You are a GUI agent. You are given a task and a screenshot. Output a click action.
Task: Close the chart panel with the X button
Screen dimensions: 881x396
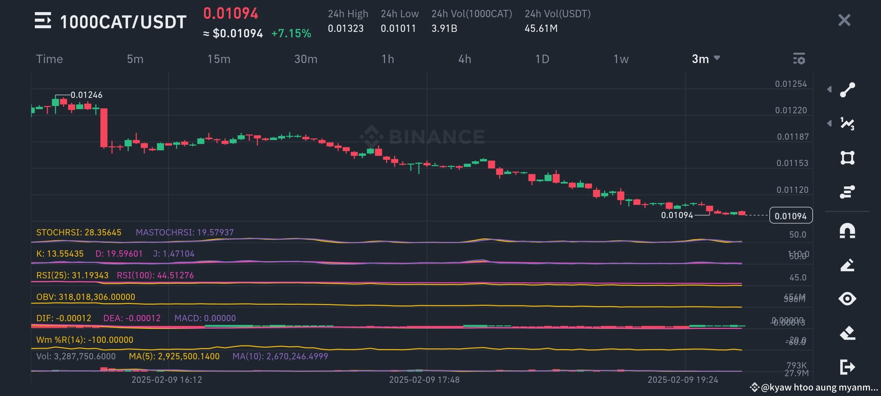pos(844,20)
